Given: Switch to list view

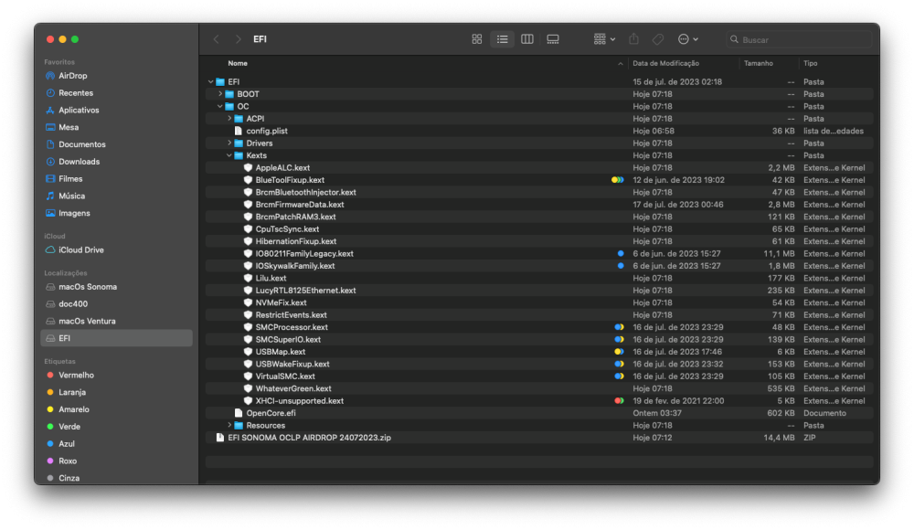Looking at the screenshot, I should 502,39.
